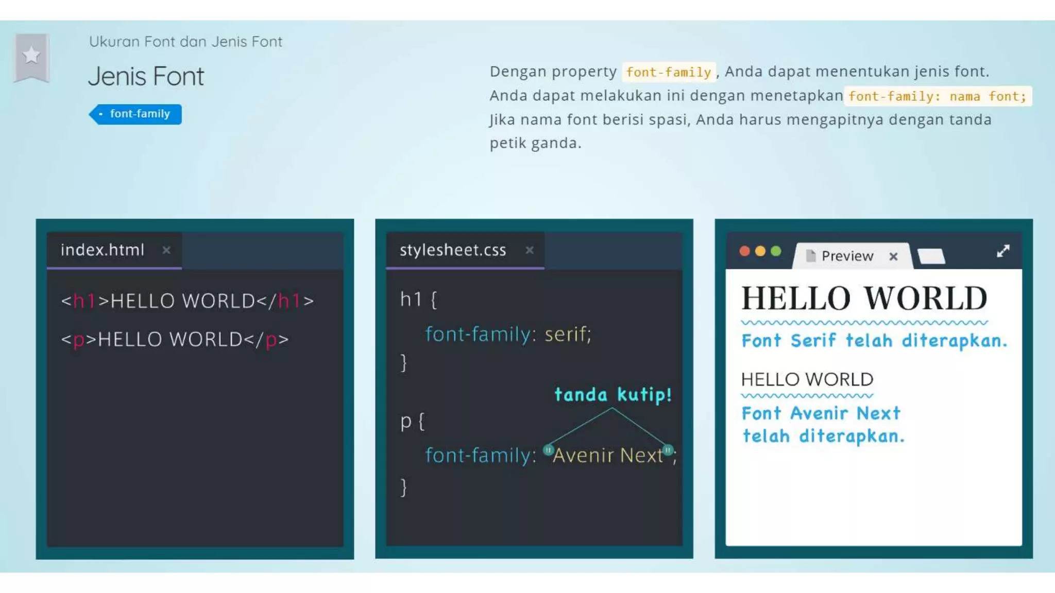Open a new blank tab beside Preview

click(x=931, y=256)
